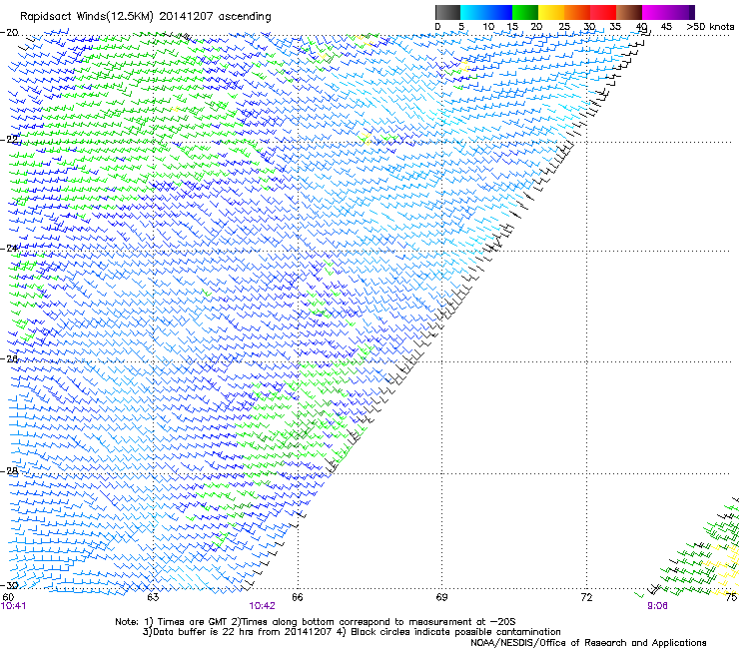Click the gray 0-5 knots legend segment

click(x=447, y=12)
